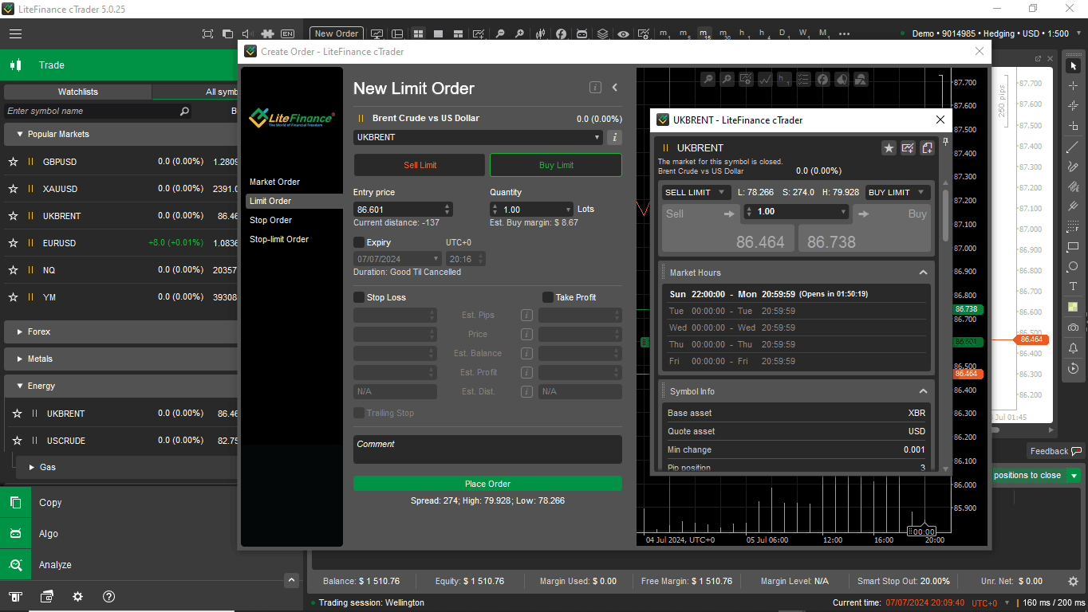Viewport: 1088px width, 612px height.
Task: Toggle the GBPUSD favorite star
Action: [13, 162]
